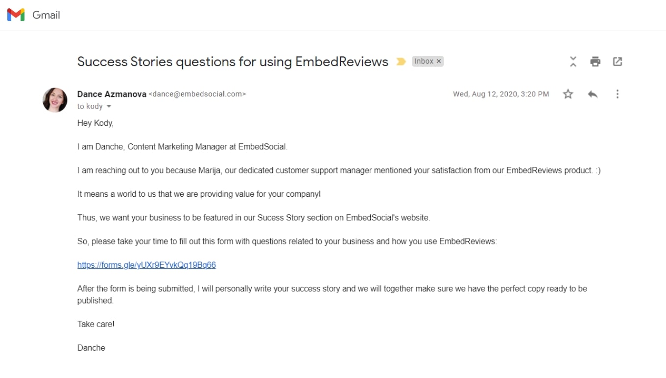
Task: Open the forms.gle link in the email
Action: [x=146, y=265]
